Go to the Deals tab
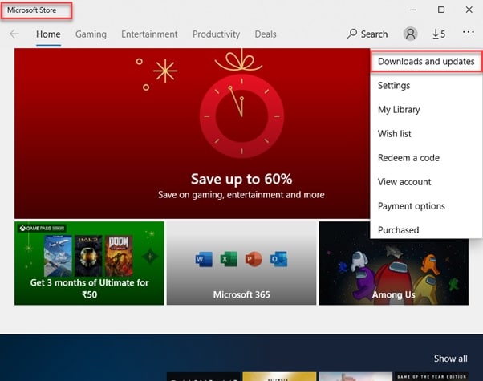This screenshot has width=483, height=381. (x=266, y=34)
